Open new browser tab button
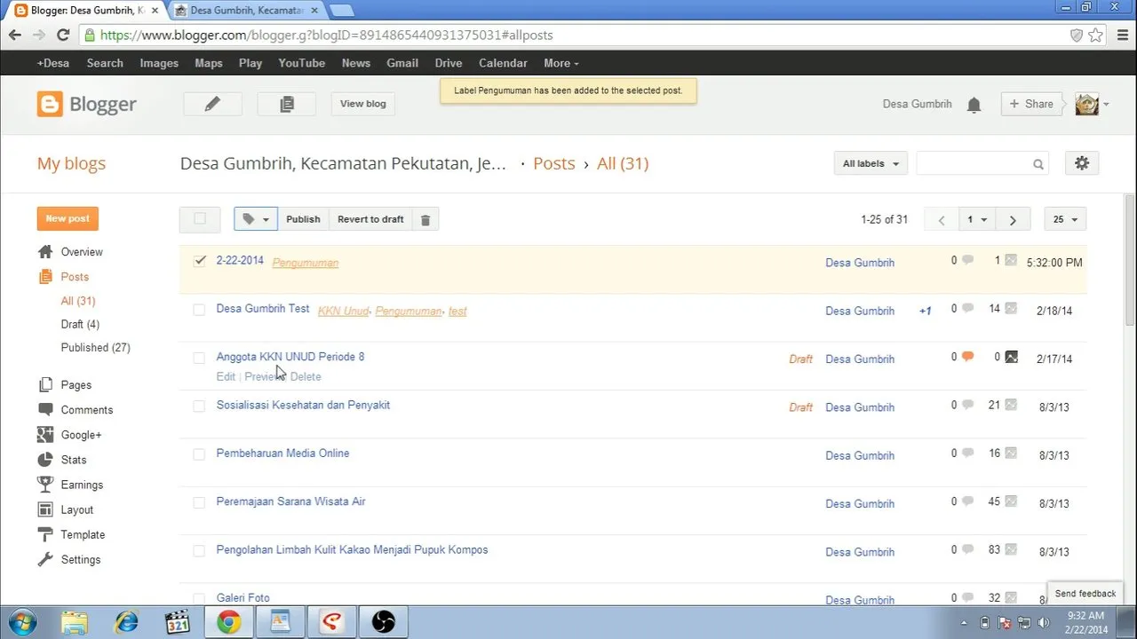Viewport: 1137px width, 639px height. point(342,11)
